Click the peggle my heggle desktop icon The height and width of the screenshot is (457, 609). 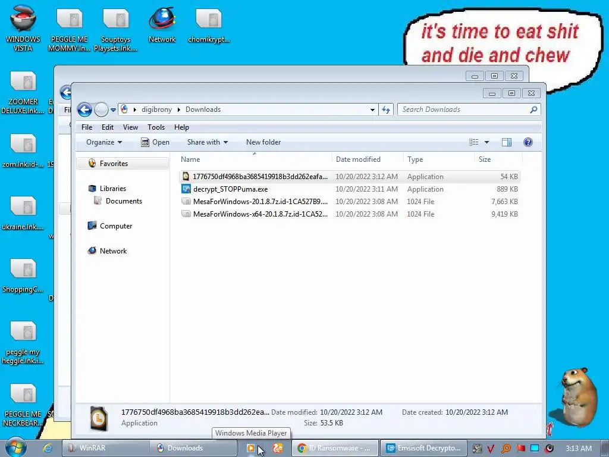click(x=23, y=342)
